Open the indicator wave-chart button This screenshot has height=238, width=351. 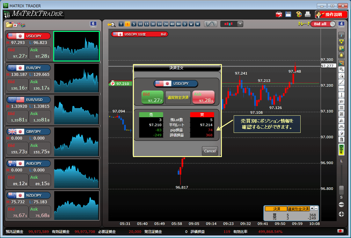click(x=211, y=24)
